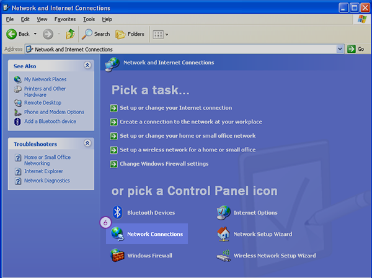Open the Tools menu
This screenshot has height=278, width=372.
pos(89,19)
